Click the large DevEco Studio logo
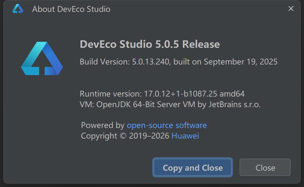 click(x=42, y=59)
